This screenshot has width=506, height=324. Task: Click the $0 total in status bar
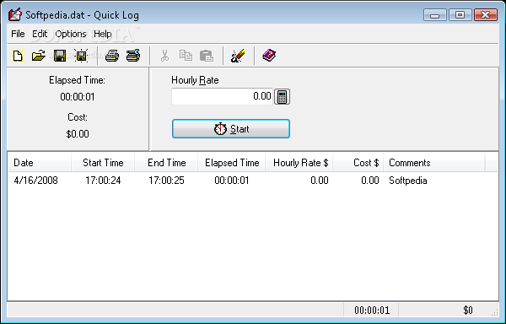468,310
